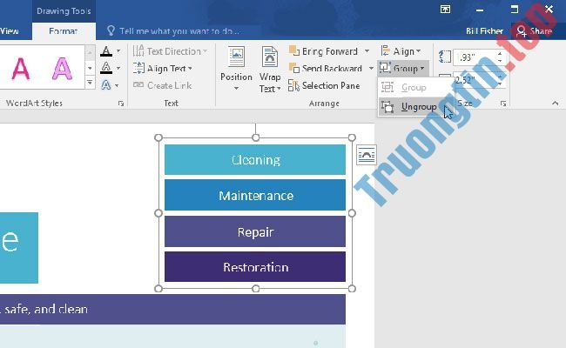This screenshot has height=348, width=566.
Task: Switch to the View tab
Action: click(10, 31)
